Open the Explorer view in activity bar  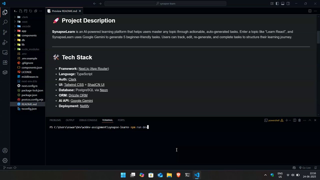pyautogui.click(x=5, y=12)
